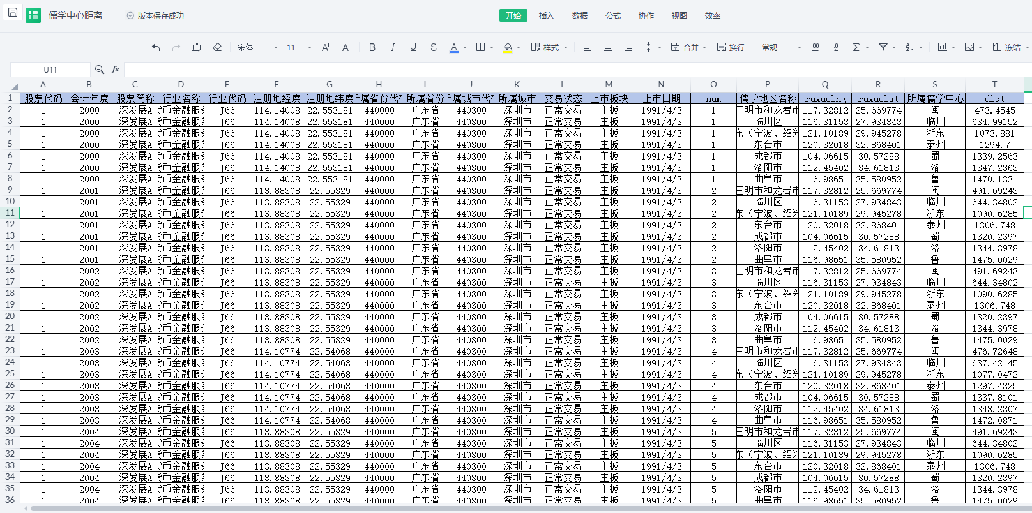
Task: Click the undo arrow icon
Action: 156,47
